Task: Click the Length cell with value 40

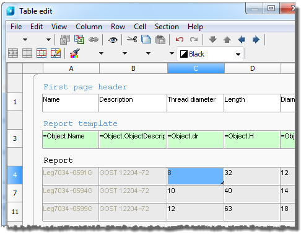Action: pyautogui.click(x=252, y=194)
